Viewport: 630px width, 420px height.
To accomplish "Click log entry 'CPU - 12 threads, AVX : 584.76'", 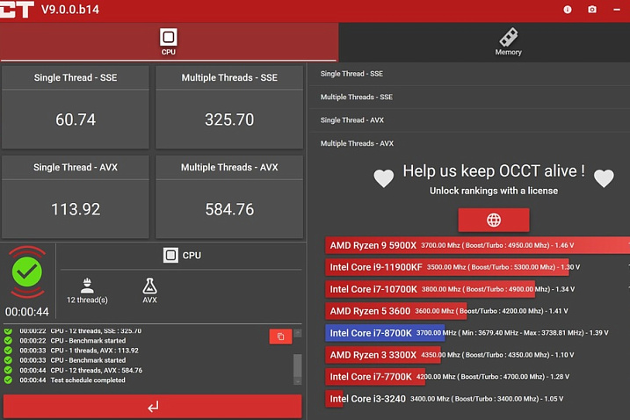I will pyautogui.click(x=97, y=370).
